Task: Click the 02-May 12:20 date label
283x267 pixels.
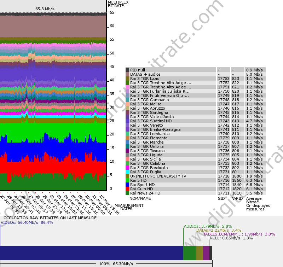Action: [x=59, y=204]
